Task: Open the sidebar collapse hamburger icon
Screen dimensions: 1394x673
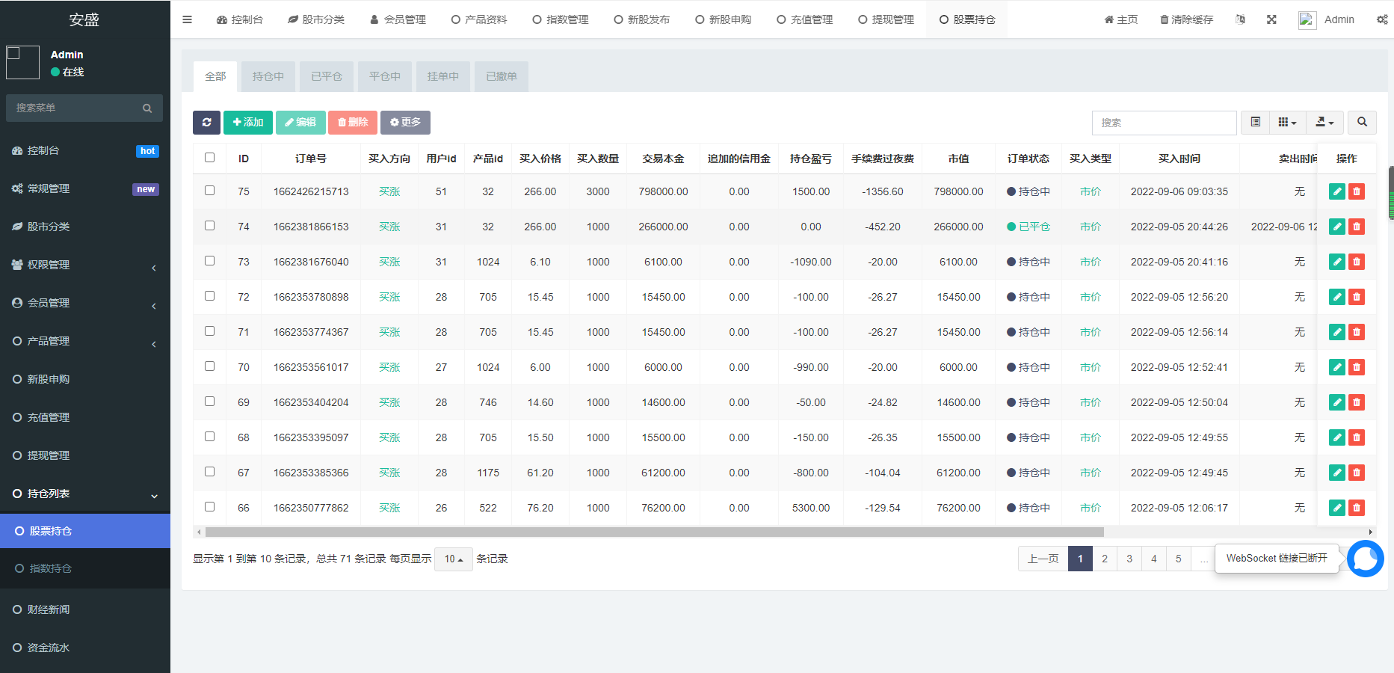Action: (187, 19)
